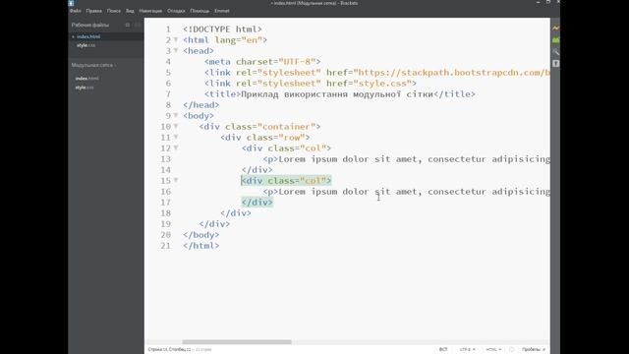The height and width of the screenshot is (354, 629).
Task: Open the HTML language mode dropdown
Action: tap(493, 350)
